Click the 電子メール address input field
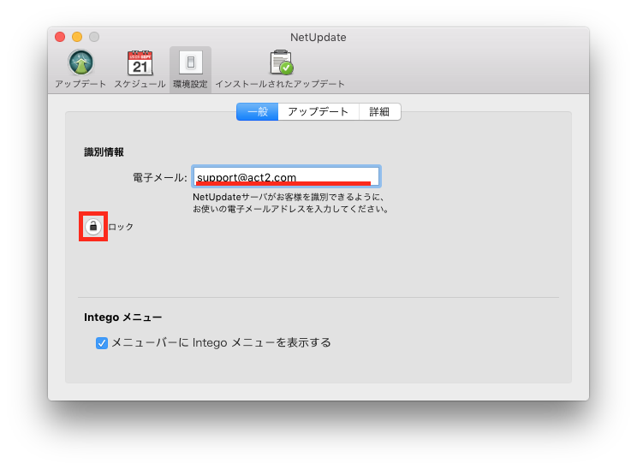The width and height of the screenshot is (637, 469). (287, 176)
